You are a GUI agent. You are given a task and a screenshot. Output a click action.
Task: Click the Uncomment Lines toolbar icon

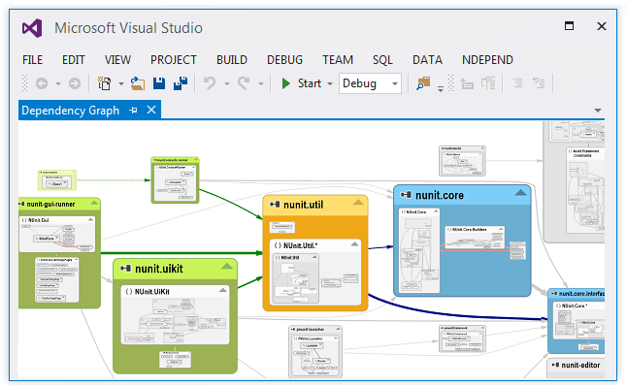tap(539, 83)
